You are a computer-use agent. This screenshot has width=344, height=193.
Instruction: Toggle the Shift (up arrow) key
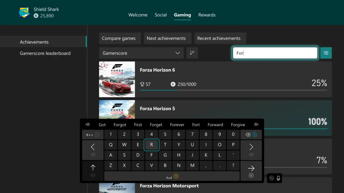[93, 171]
